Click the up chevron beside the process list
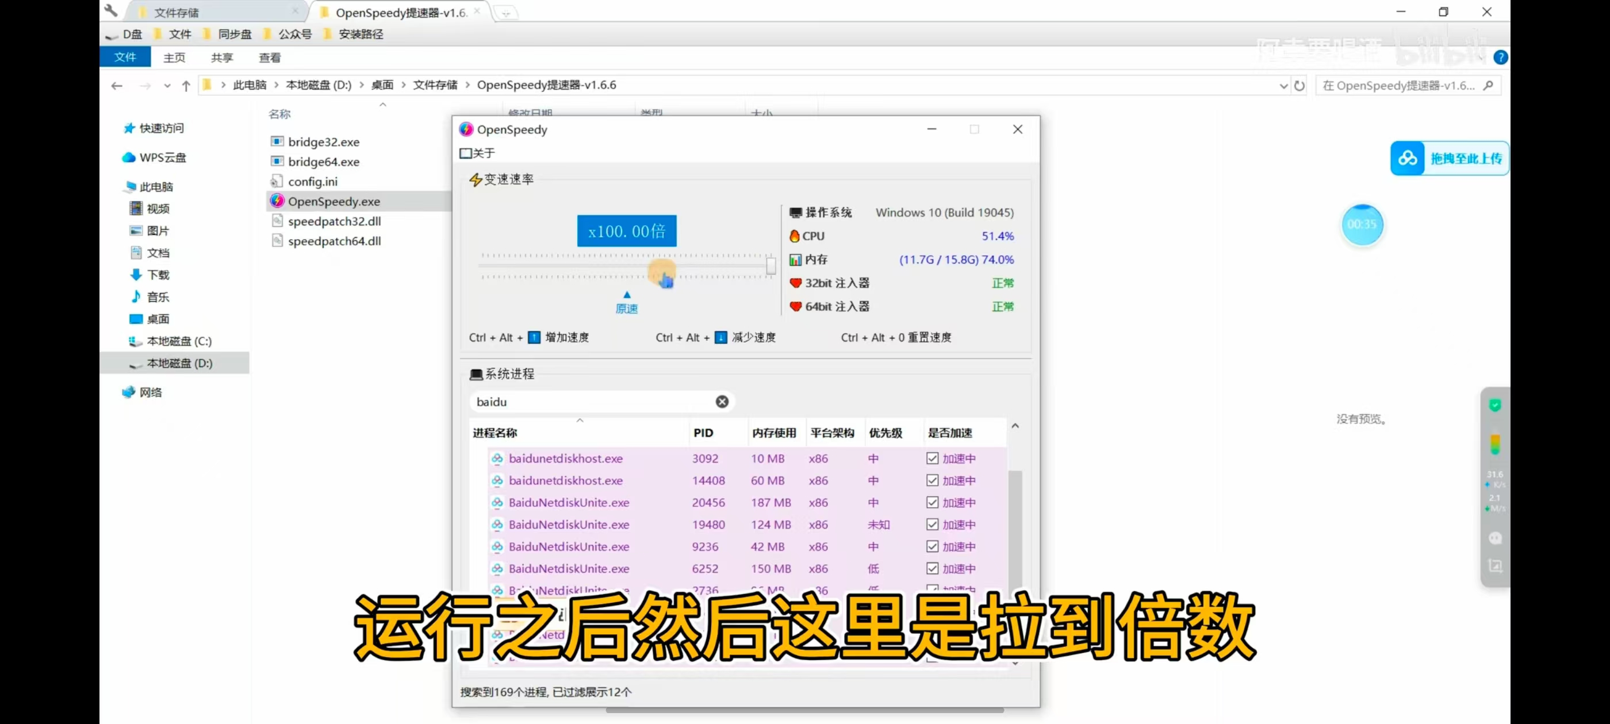 (1014, 425)
